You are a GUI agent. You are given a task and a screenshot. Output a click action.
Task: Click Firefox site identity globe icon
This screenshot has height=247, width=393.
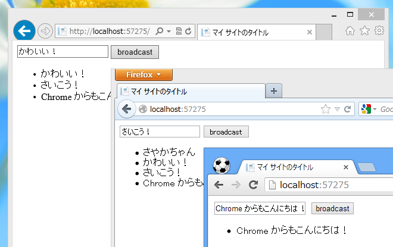coord(143,109)
